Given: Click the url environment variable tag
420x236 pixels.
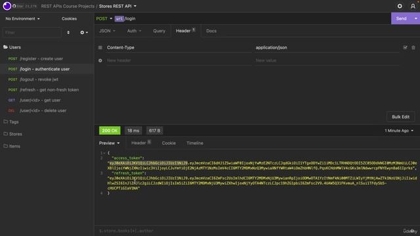Looking at the screenshot, I should (x=119, y=18).
